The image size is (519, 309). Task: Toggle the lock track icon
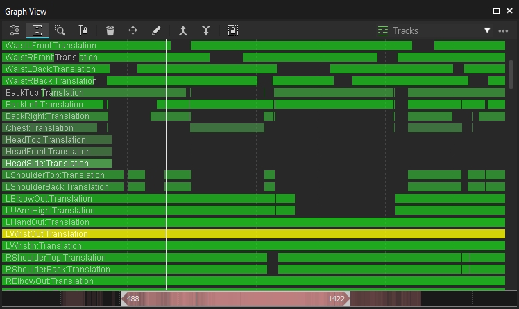pos(83,30)
